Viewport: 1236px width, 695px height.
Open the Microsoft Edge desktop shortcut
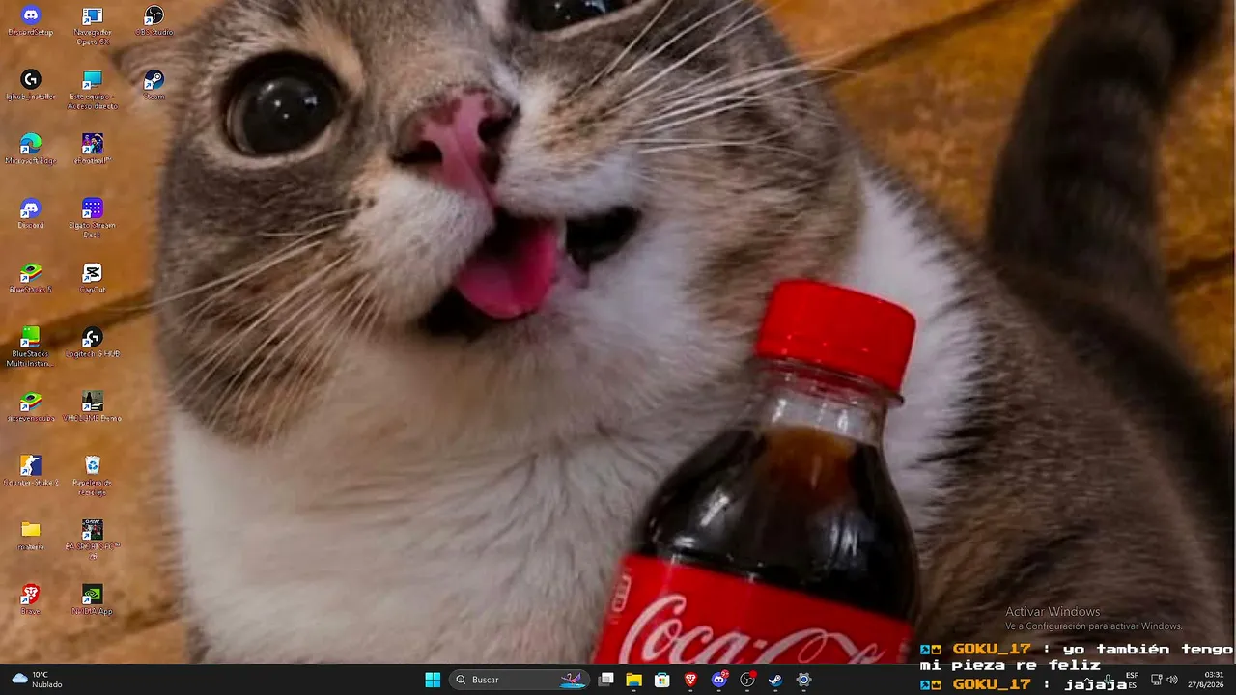[x=31, y=150]
